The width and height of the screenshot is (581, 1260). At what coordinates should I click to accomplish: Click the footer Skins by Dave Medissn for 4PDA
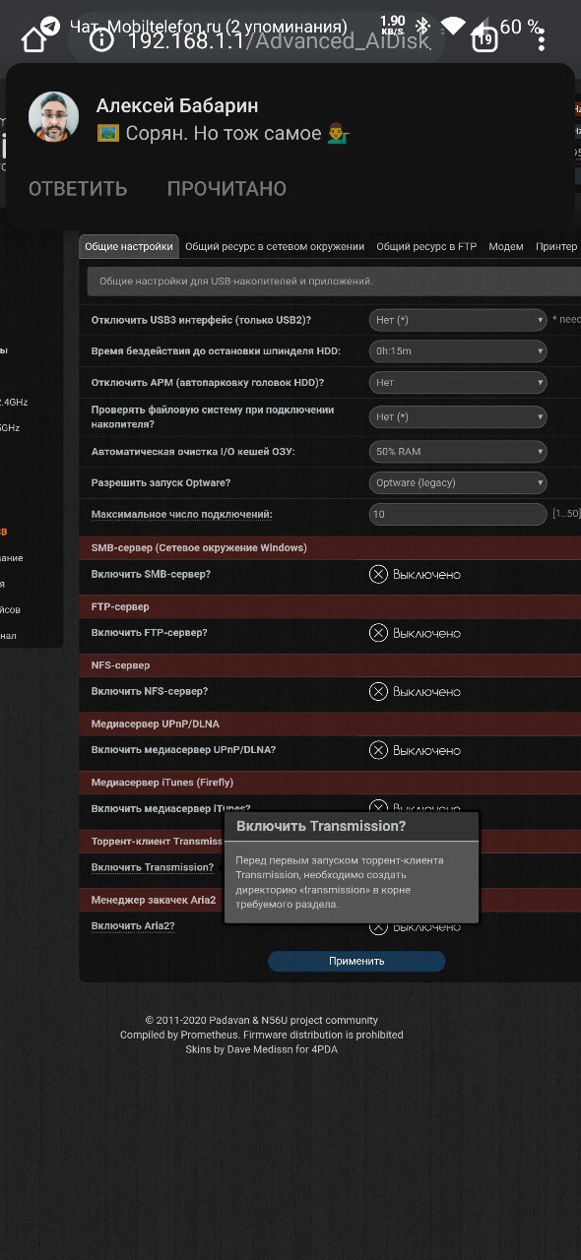(x=262, y=1049)
